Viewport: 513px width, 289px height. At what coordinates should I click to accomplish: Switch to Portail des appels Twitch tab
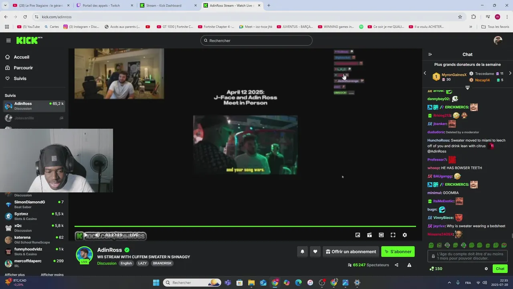click(104, 6)
